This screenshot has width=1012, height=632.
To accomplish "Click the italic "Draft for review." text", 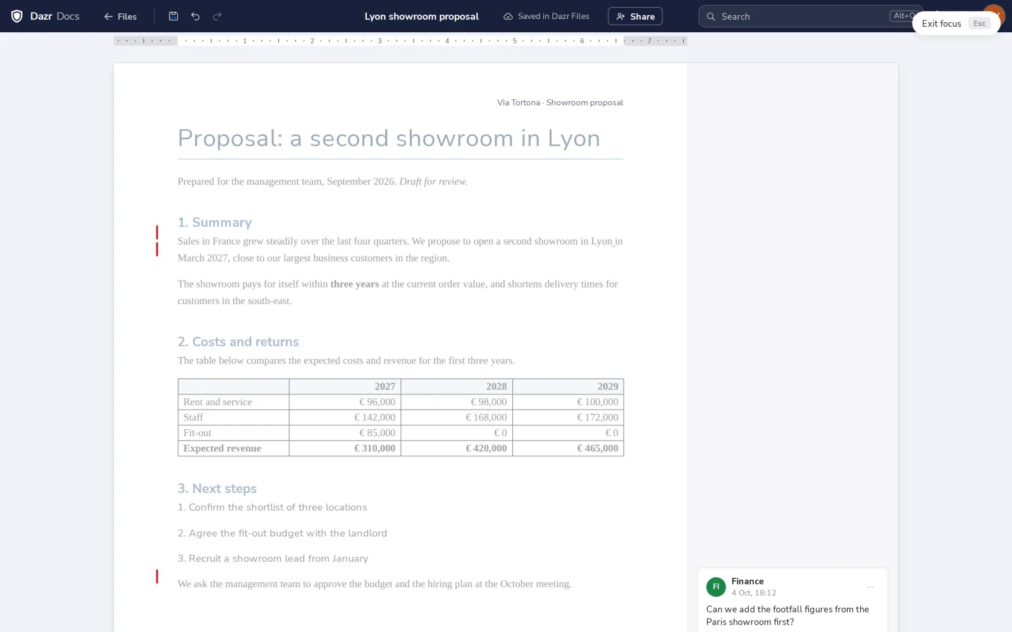I will click(433, 181).
